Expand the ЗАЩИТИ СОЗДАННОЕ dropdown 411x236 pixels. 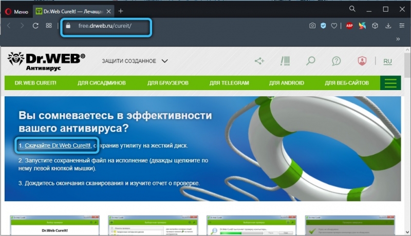[135, 61]
